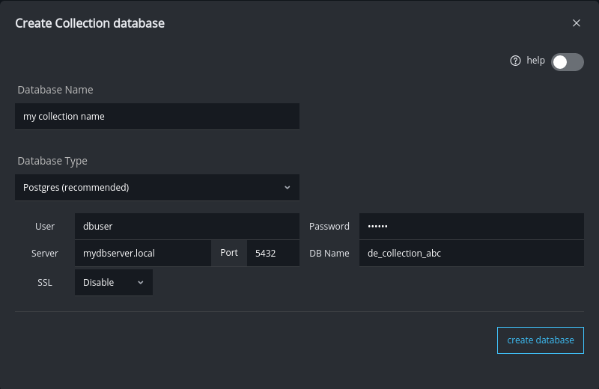Click the DB Name field de_collection_abc
The height and width of the screenshot is (389, 599).
pyautogui.click(x=471, y=254)
